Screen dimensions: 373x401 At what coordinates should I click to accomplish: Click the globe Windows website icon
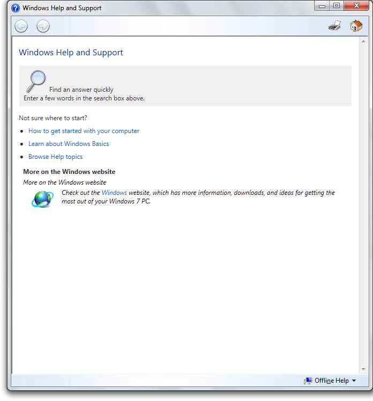[42, 199]
